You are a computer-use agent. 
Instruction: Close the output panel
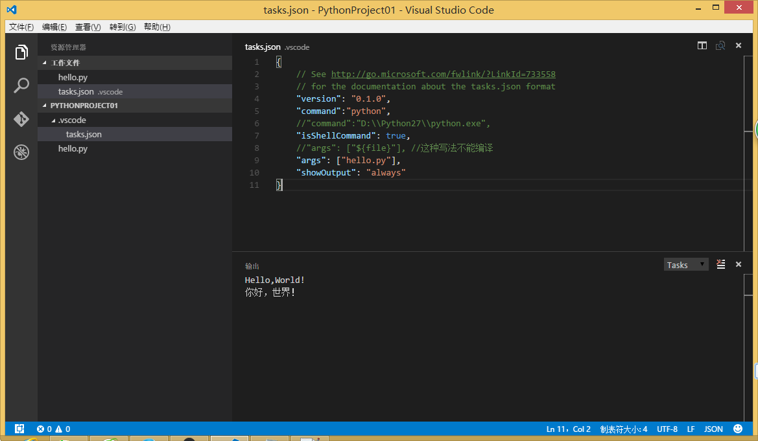coord(738,264)
